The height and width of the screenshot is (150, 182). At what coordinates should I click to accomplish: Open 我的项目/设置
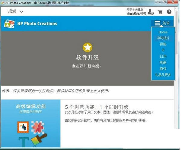pyautogui.click(x=137, y=14)
